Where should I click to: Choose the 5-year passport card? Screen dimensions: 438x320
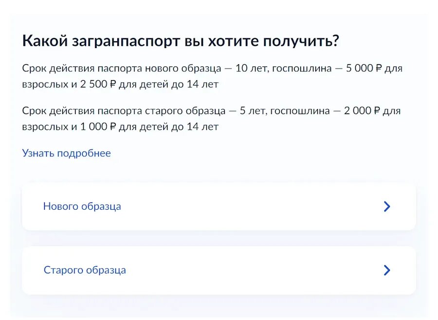point(214,270)
